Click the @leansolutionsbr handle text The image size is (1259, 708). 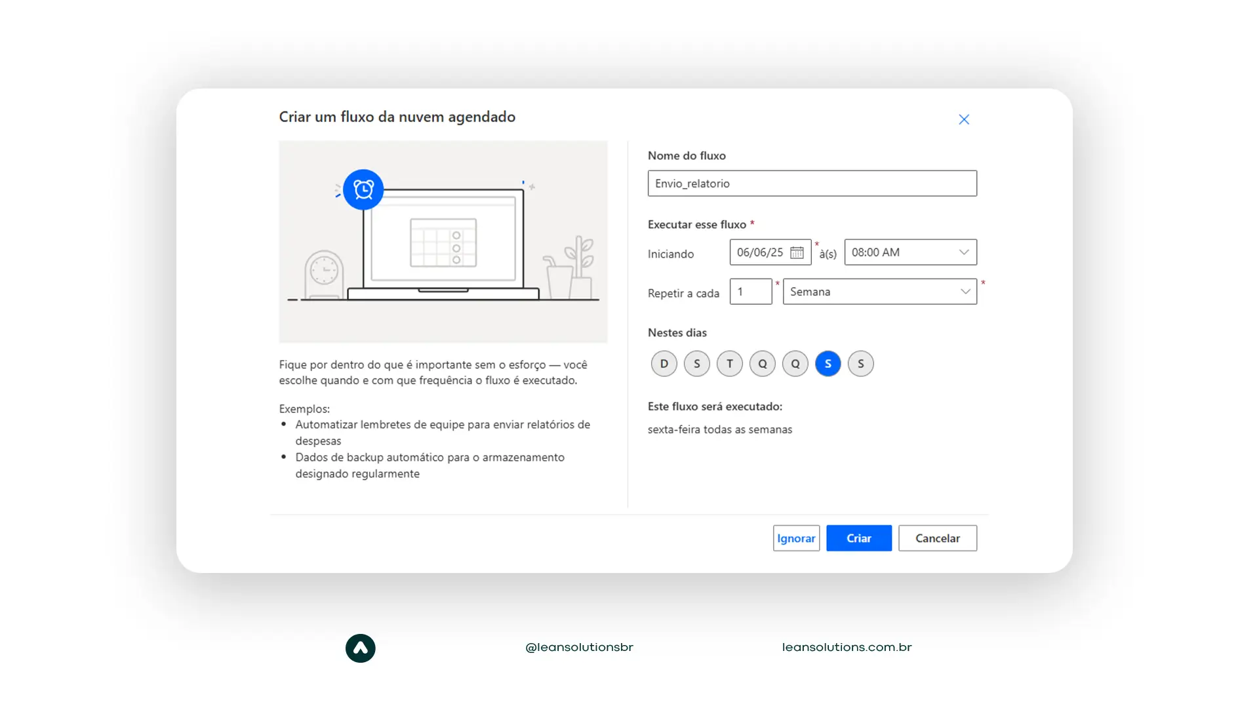coord(579,648)
